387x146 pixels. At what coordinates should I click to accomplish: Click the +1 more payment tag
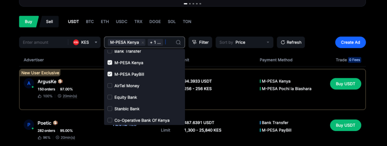[155, 42]
